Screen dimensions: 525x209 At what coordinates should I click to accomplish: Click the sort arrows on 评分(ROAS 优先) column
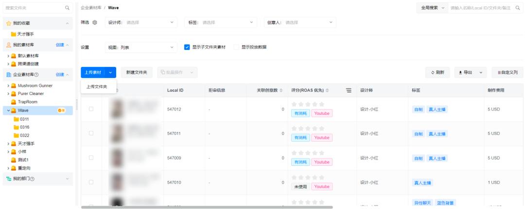point(327,91)
